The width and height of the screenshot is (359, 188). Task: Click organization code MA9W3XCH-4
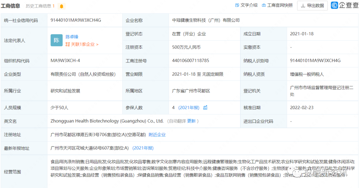point(65,60)
